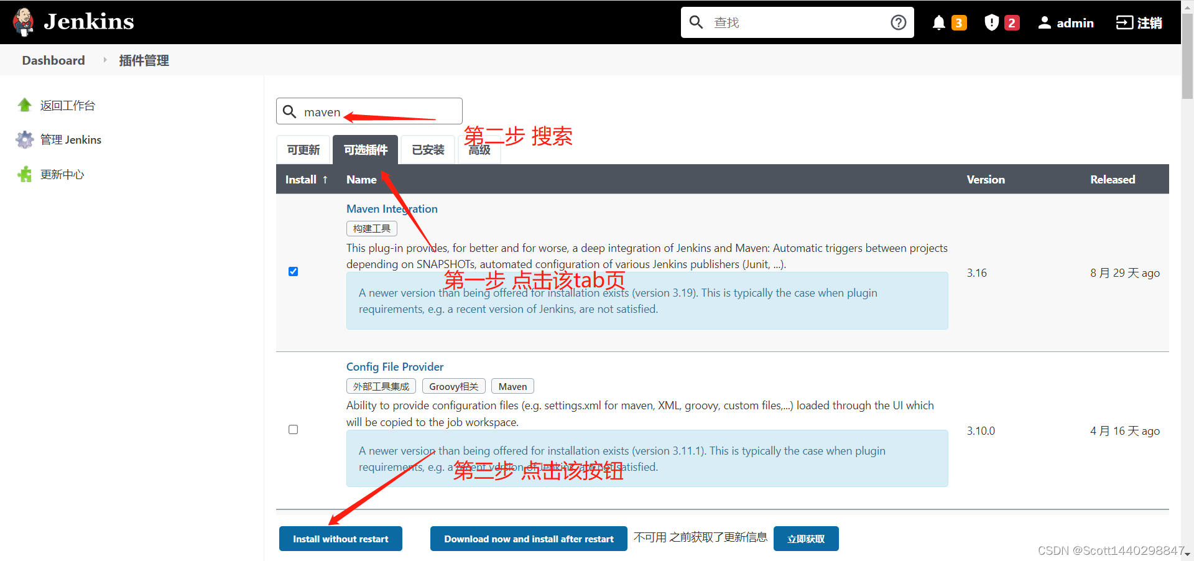Click the 外部工具集成 category tag
The width and height of the screenshot is (1194, 561).
click(381, 387)
